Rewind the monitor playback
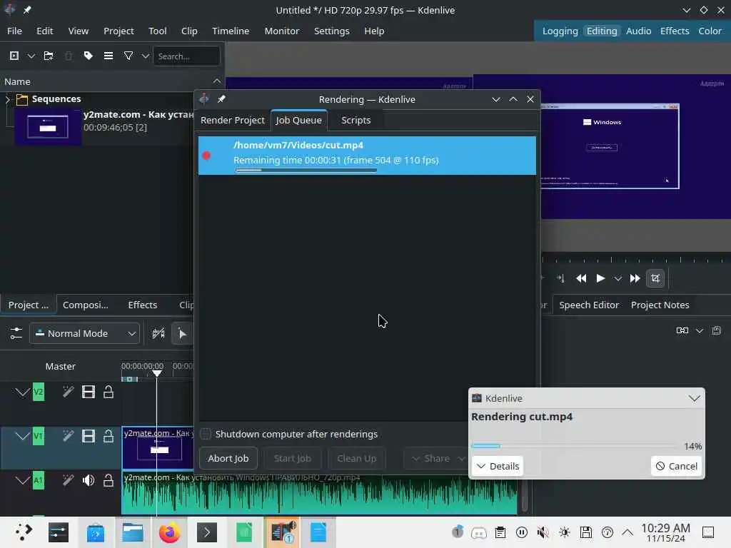This screenshot has height=548, width=731. [x=581, y=279]
